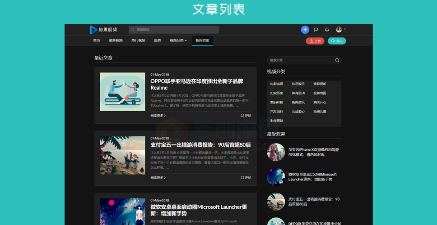Click 阅读更多 under the 支付宝 article
This screenshot has height=225, width=437.
(158, 178)
